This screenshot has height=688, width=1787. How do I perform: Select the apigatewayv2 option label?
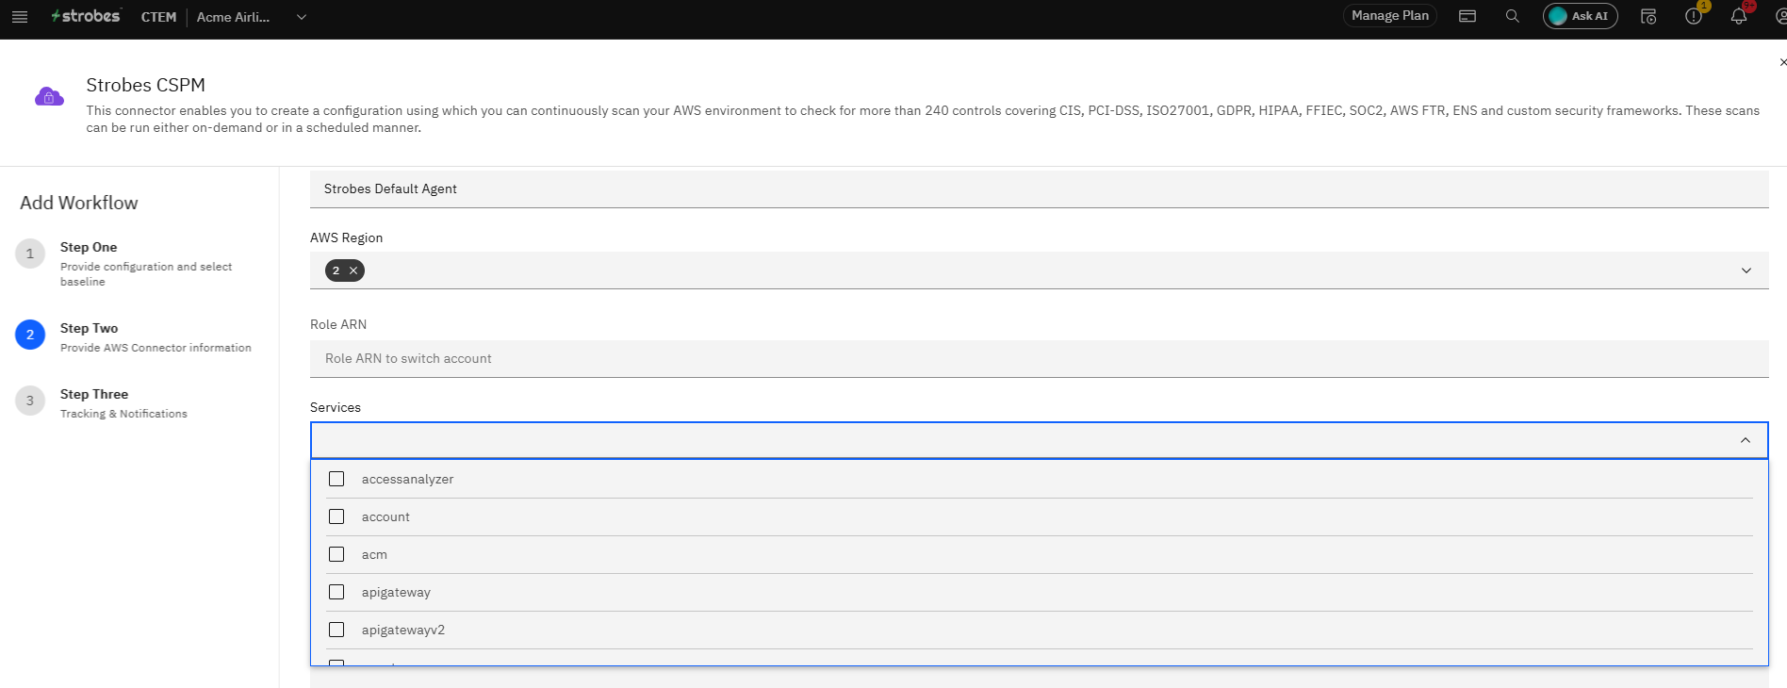click(x=403, y=630)
